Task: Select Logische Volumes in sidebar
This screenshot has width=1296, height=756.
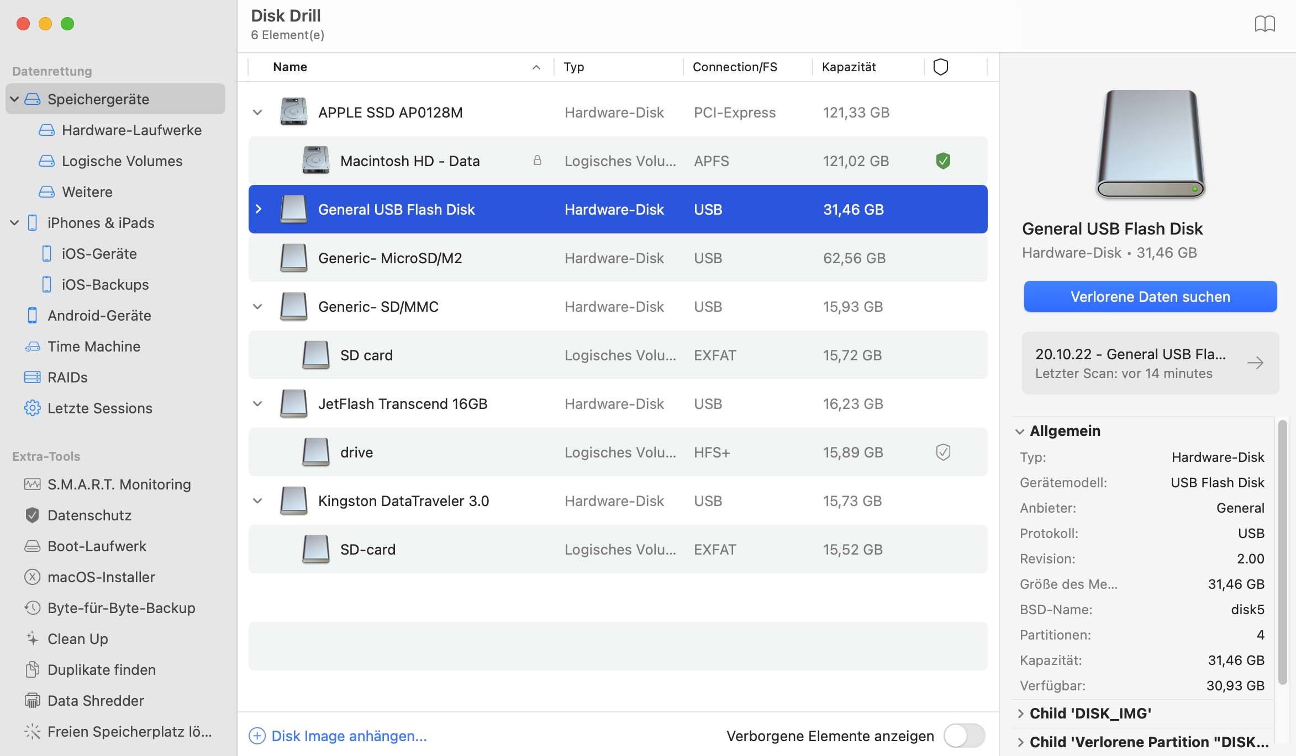Action: pos(122,160)
